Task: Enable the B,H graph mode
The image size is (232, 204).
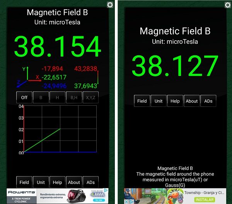Action: coord(74,98)
